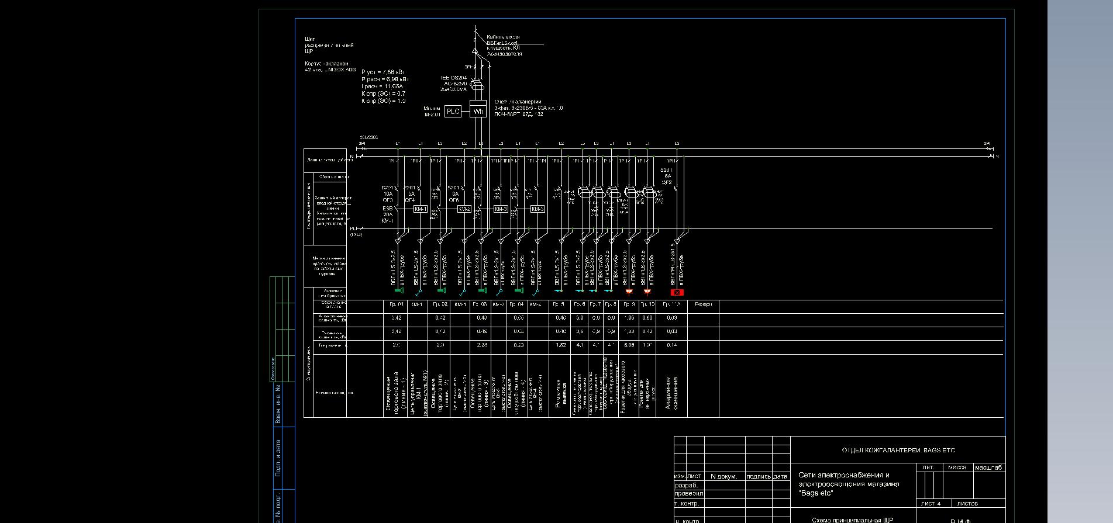Click the orange socket symbol above Гр. 9
Viewport: 1113px width, 523px height.
click(x=629, y=291)
